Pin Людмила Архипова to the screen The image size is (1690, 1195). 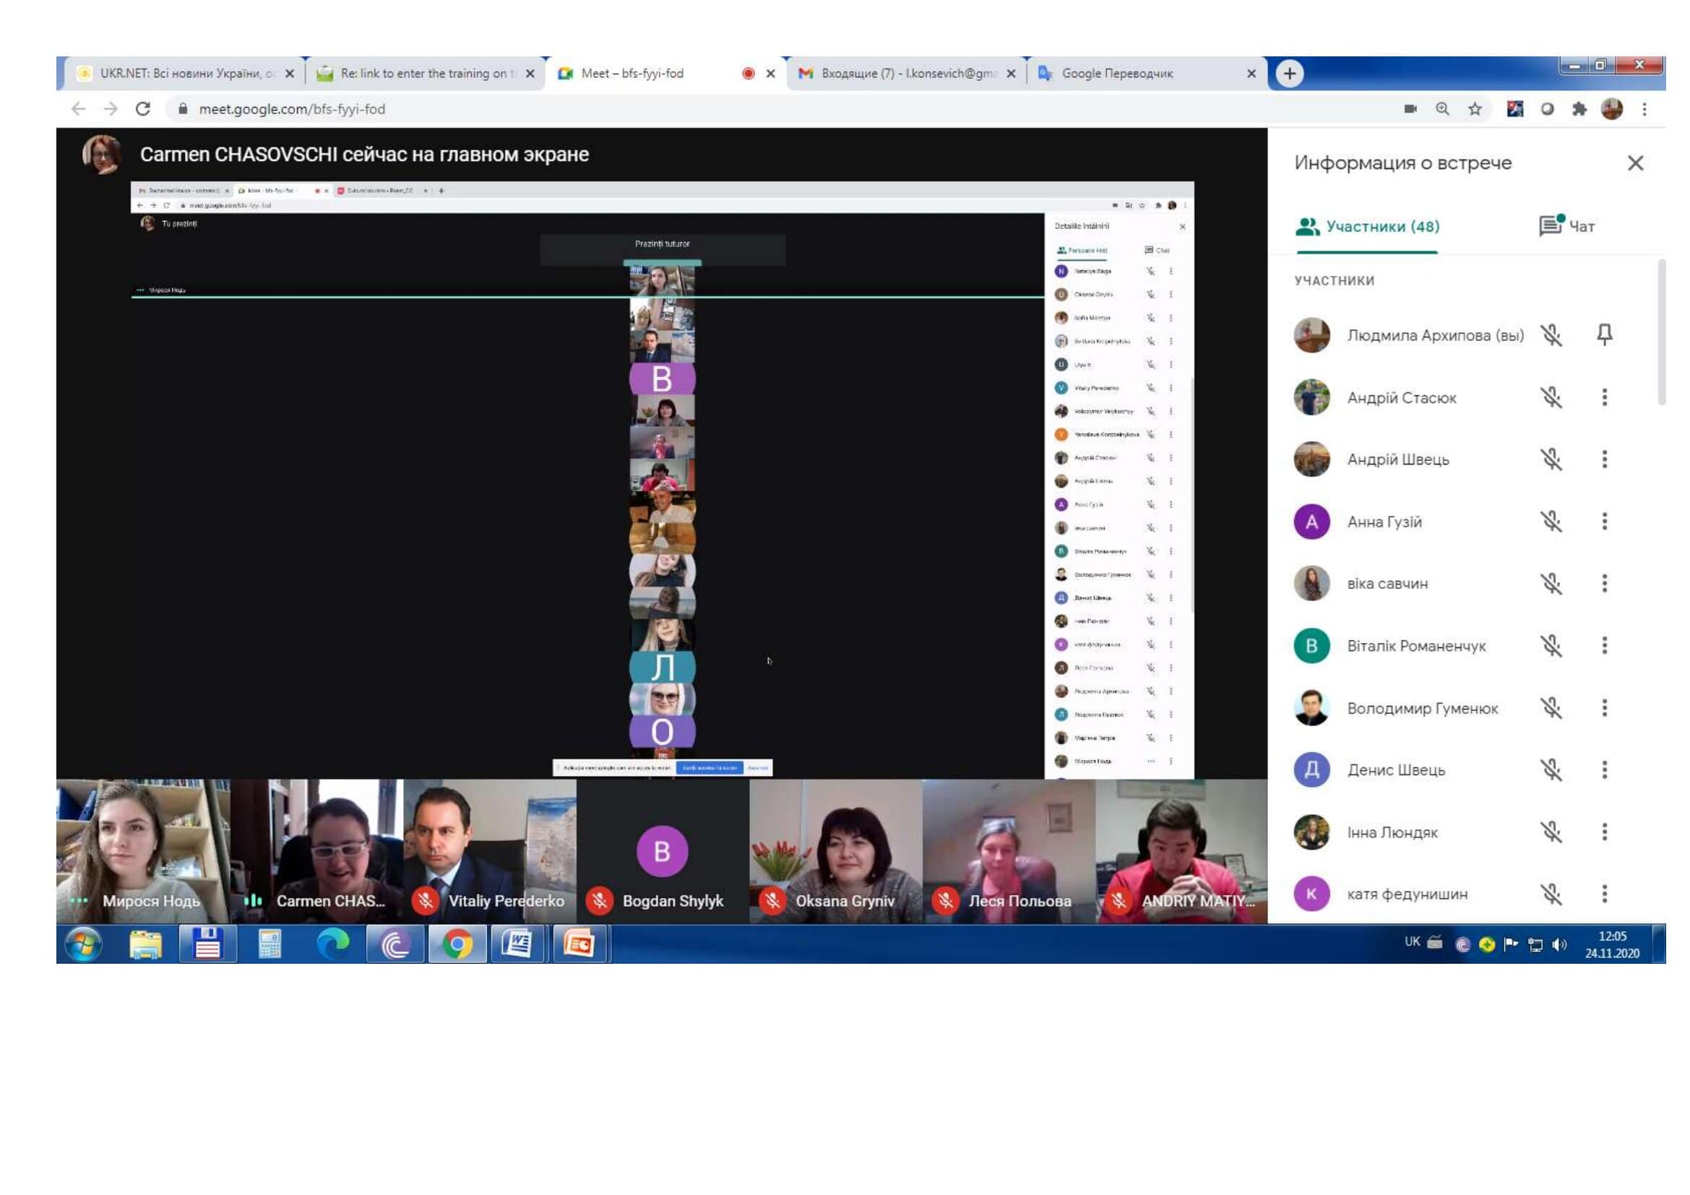point(1604,335)
